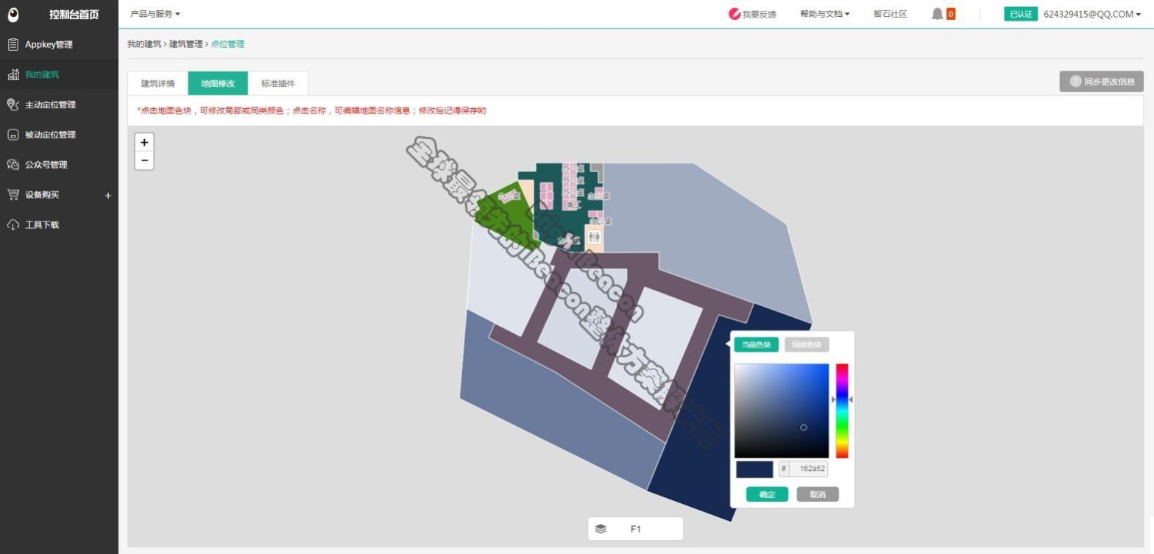Click 取消 in color picker

pyautogui.click(x=818, y=494)
